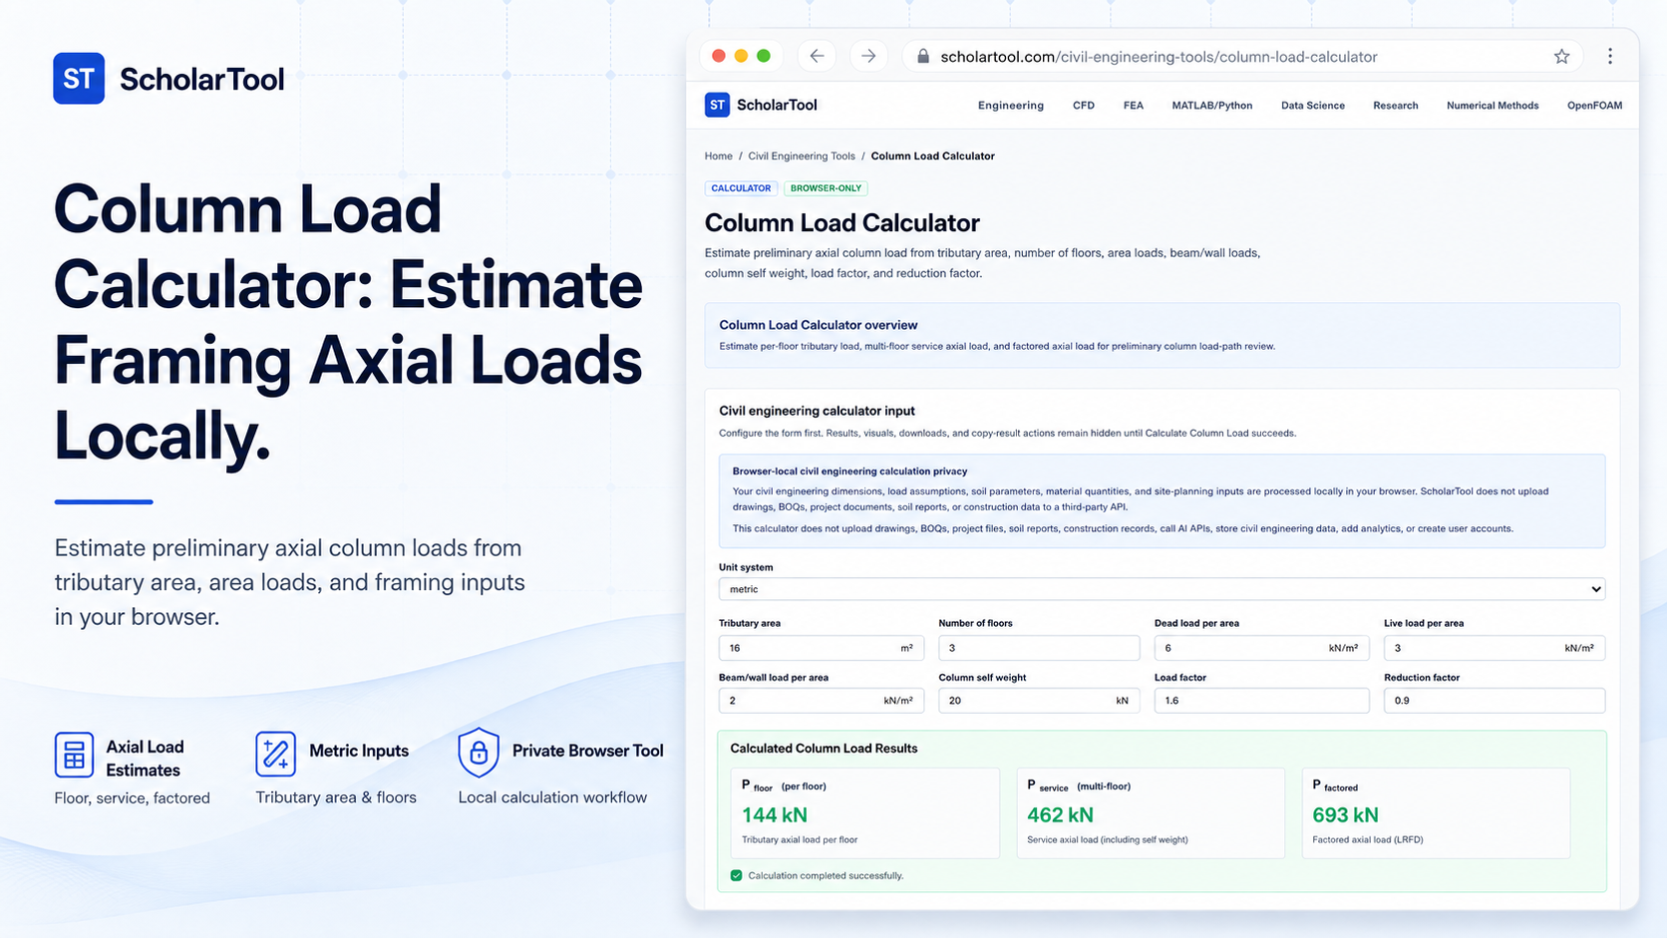Click the Column Load Calculator overview heading

819,325
